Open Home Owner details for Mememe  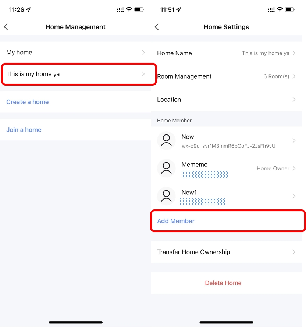273,169
